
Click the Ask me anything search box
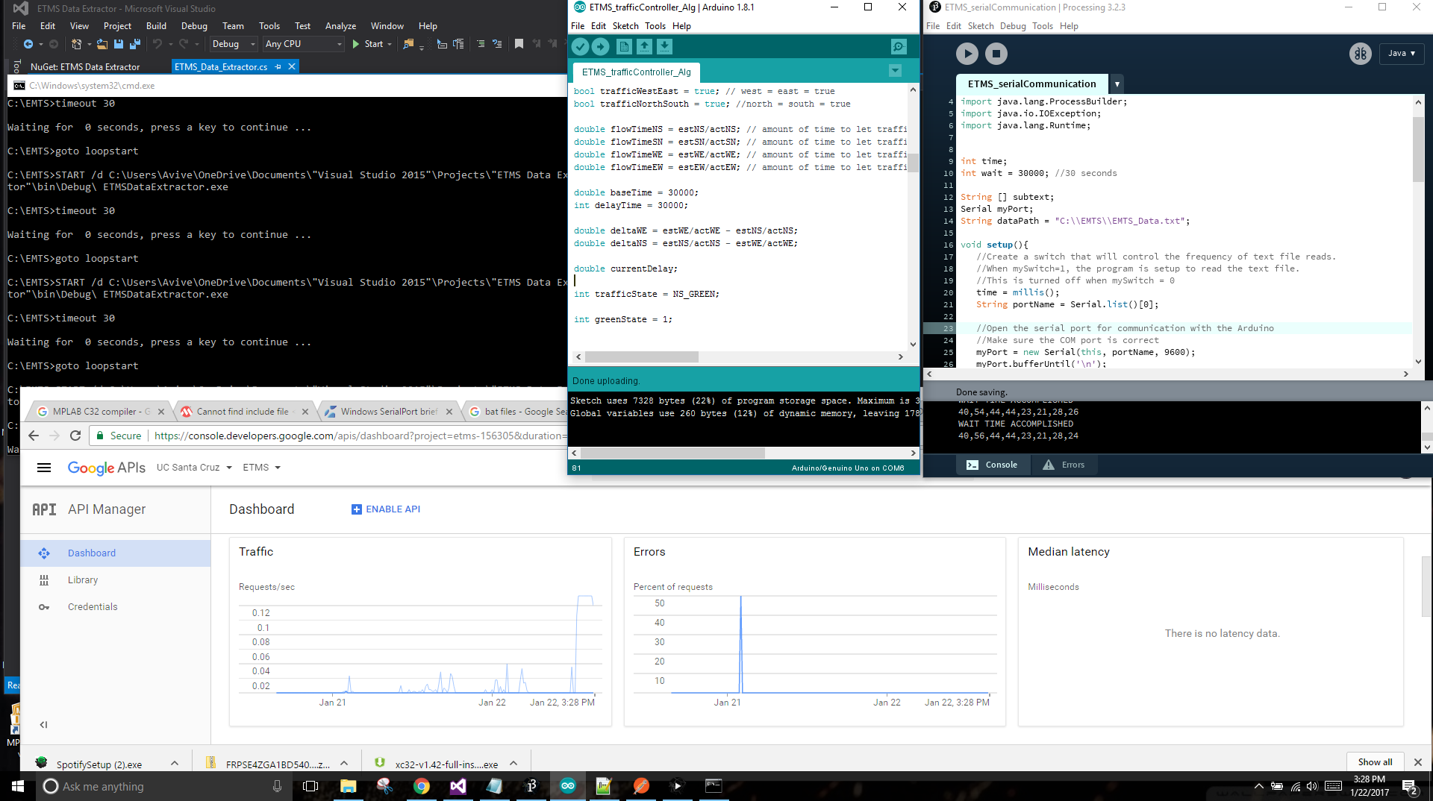click(164, 786)
